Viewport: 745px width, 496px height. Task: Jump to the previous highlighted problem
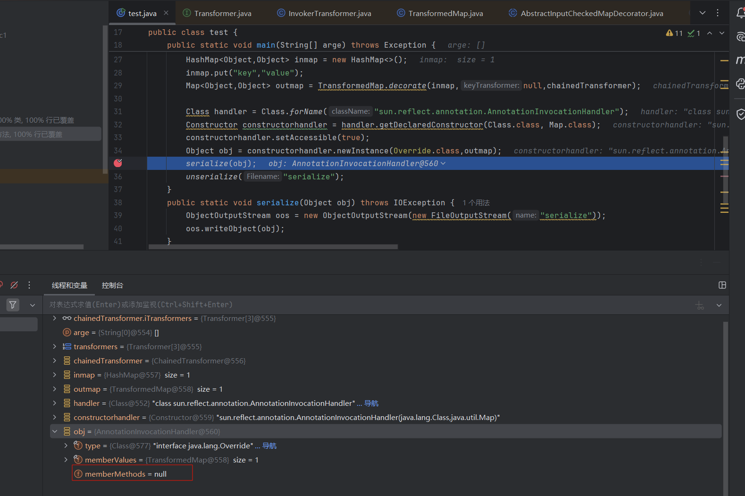pos(710,33)
